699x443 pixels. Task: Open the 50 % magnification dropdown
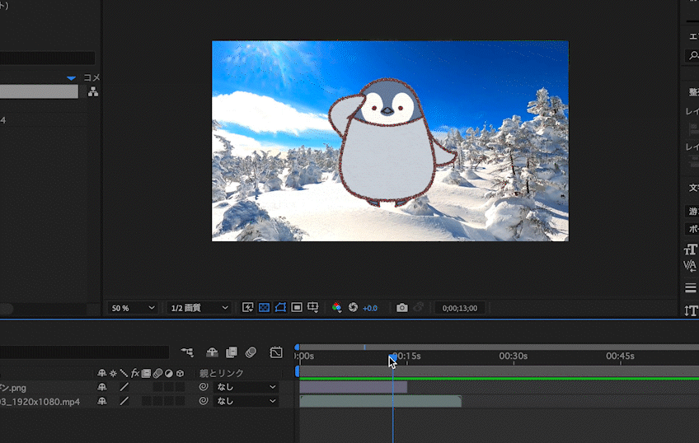point(132,308)
